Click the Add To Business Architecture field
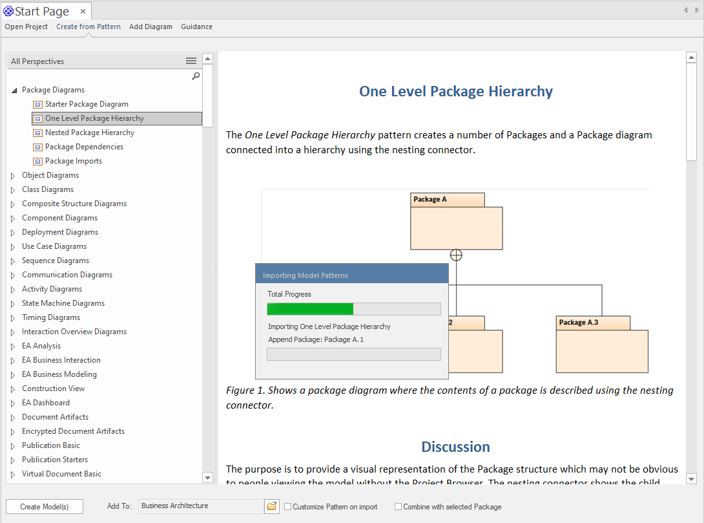The image size is (704, 523). click(x=200, y=506)
